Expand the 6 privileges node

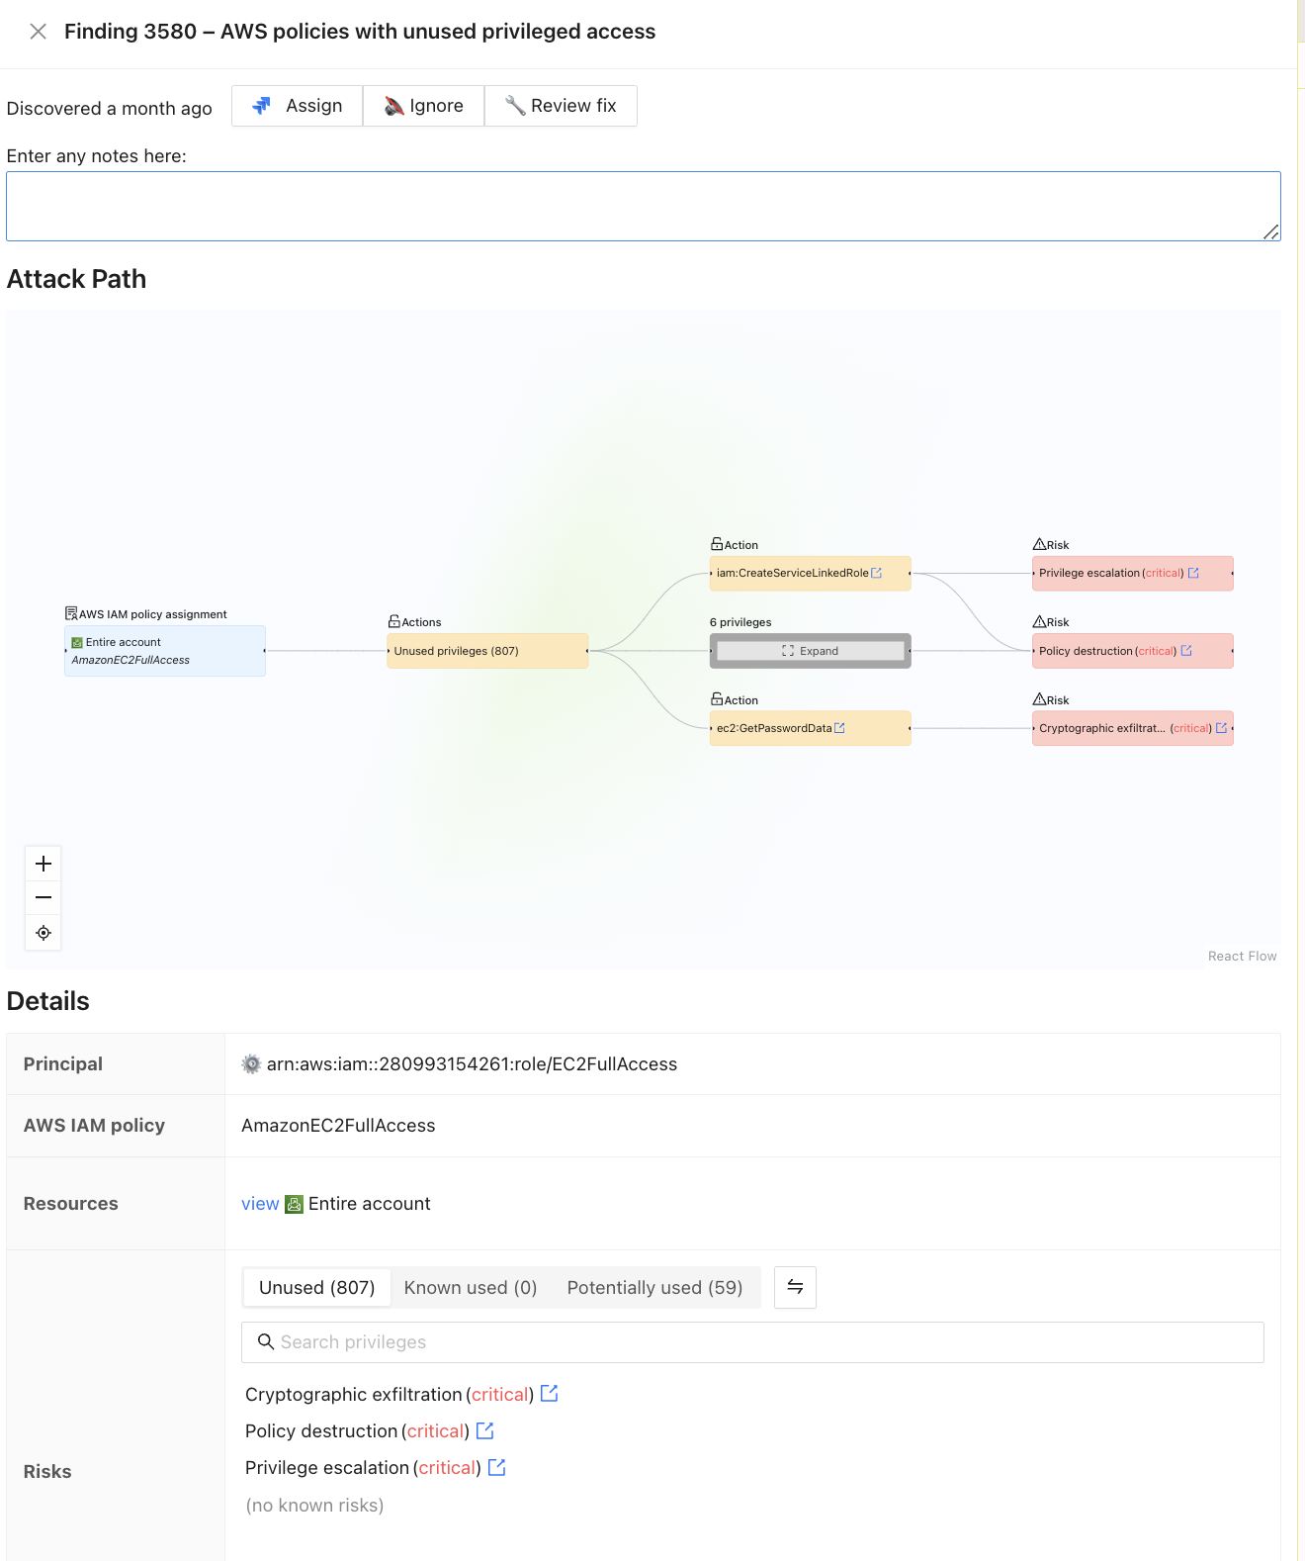click(x=810, y=651)
